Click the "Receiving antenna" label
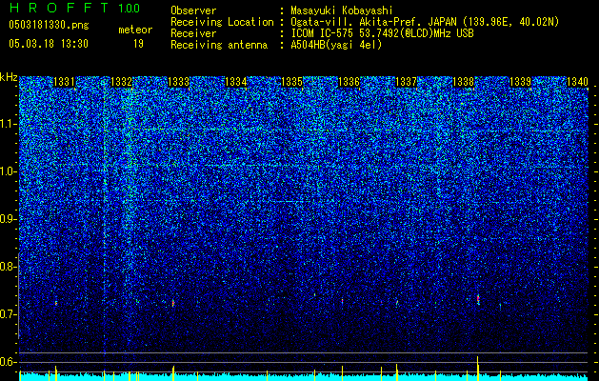The width and height of the screenshot is (599, 381). (x=219, y=45)
